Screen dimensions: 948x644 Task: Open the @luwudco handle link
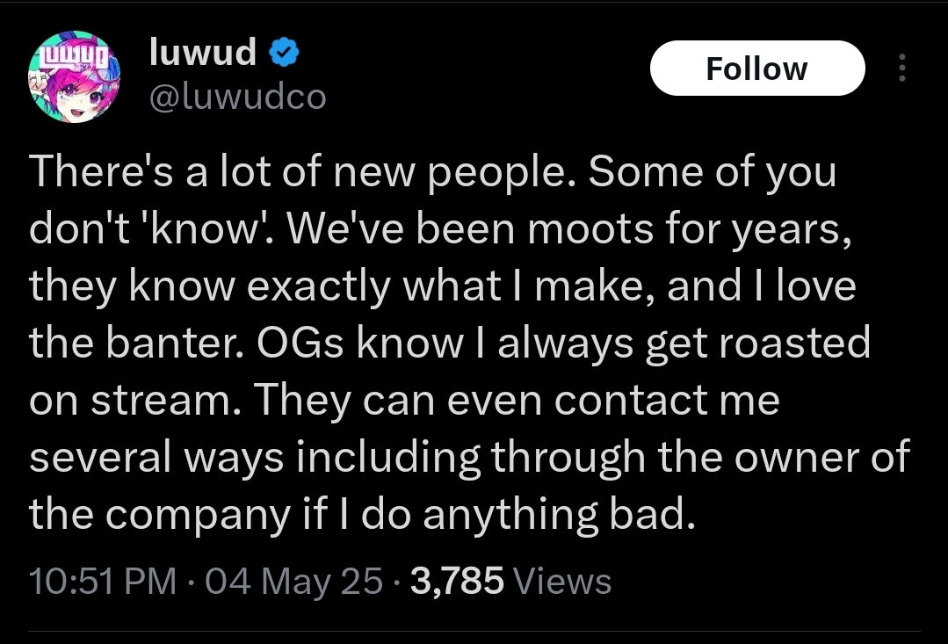point(237,97)
